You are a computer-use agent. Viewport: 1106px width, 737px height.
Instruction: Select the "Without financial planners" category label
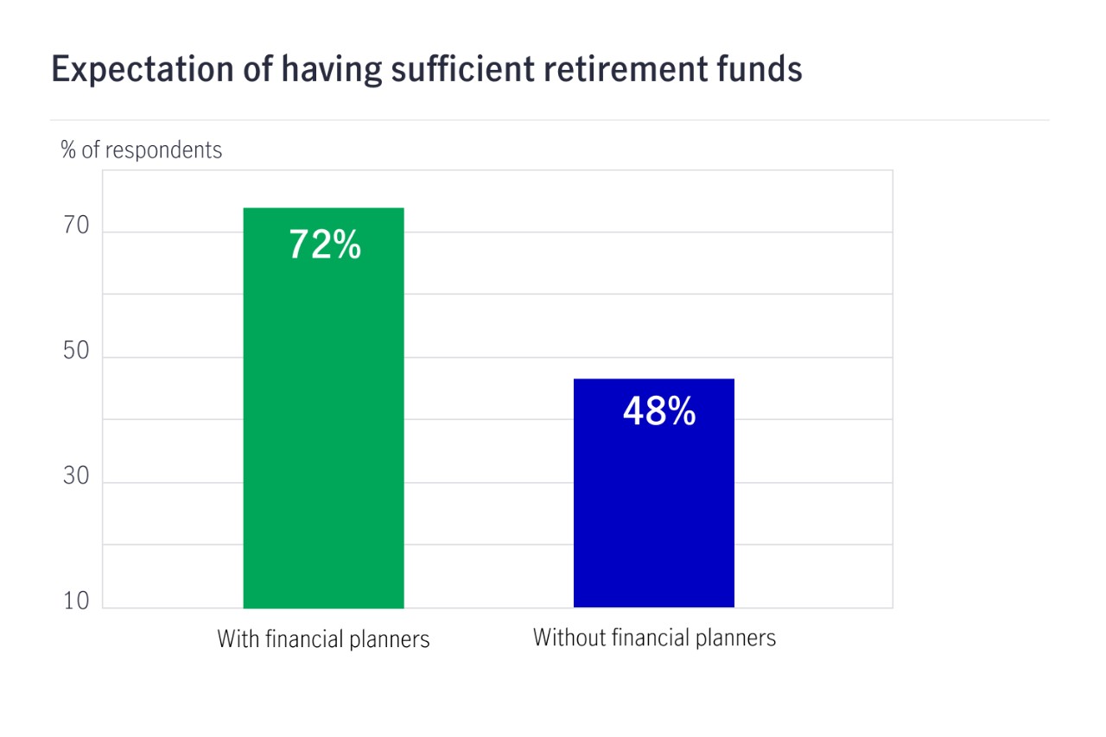coord(654,639)
